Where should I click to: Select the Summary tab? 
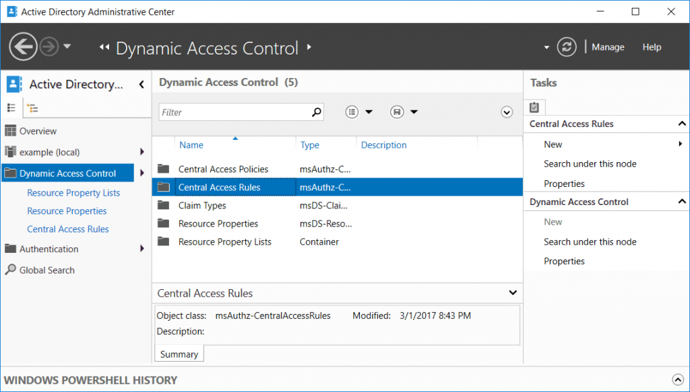[179, 353]
